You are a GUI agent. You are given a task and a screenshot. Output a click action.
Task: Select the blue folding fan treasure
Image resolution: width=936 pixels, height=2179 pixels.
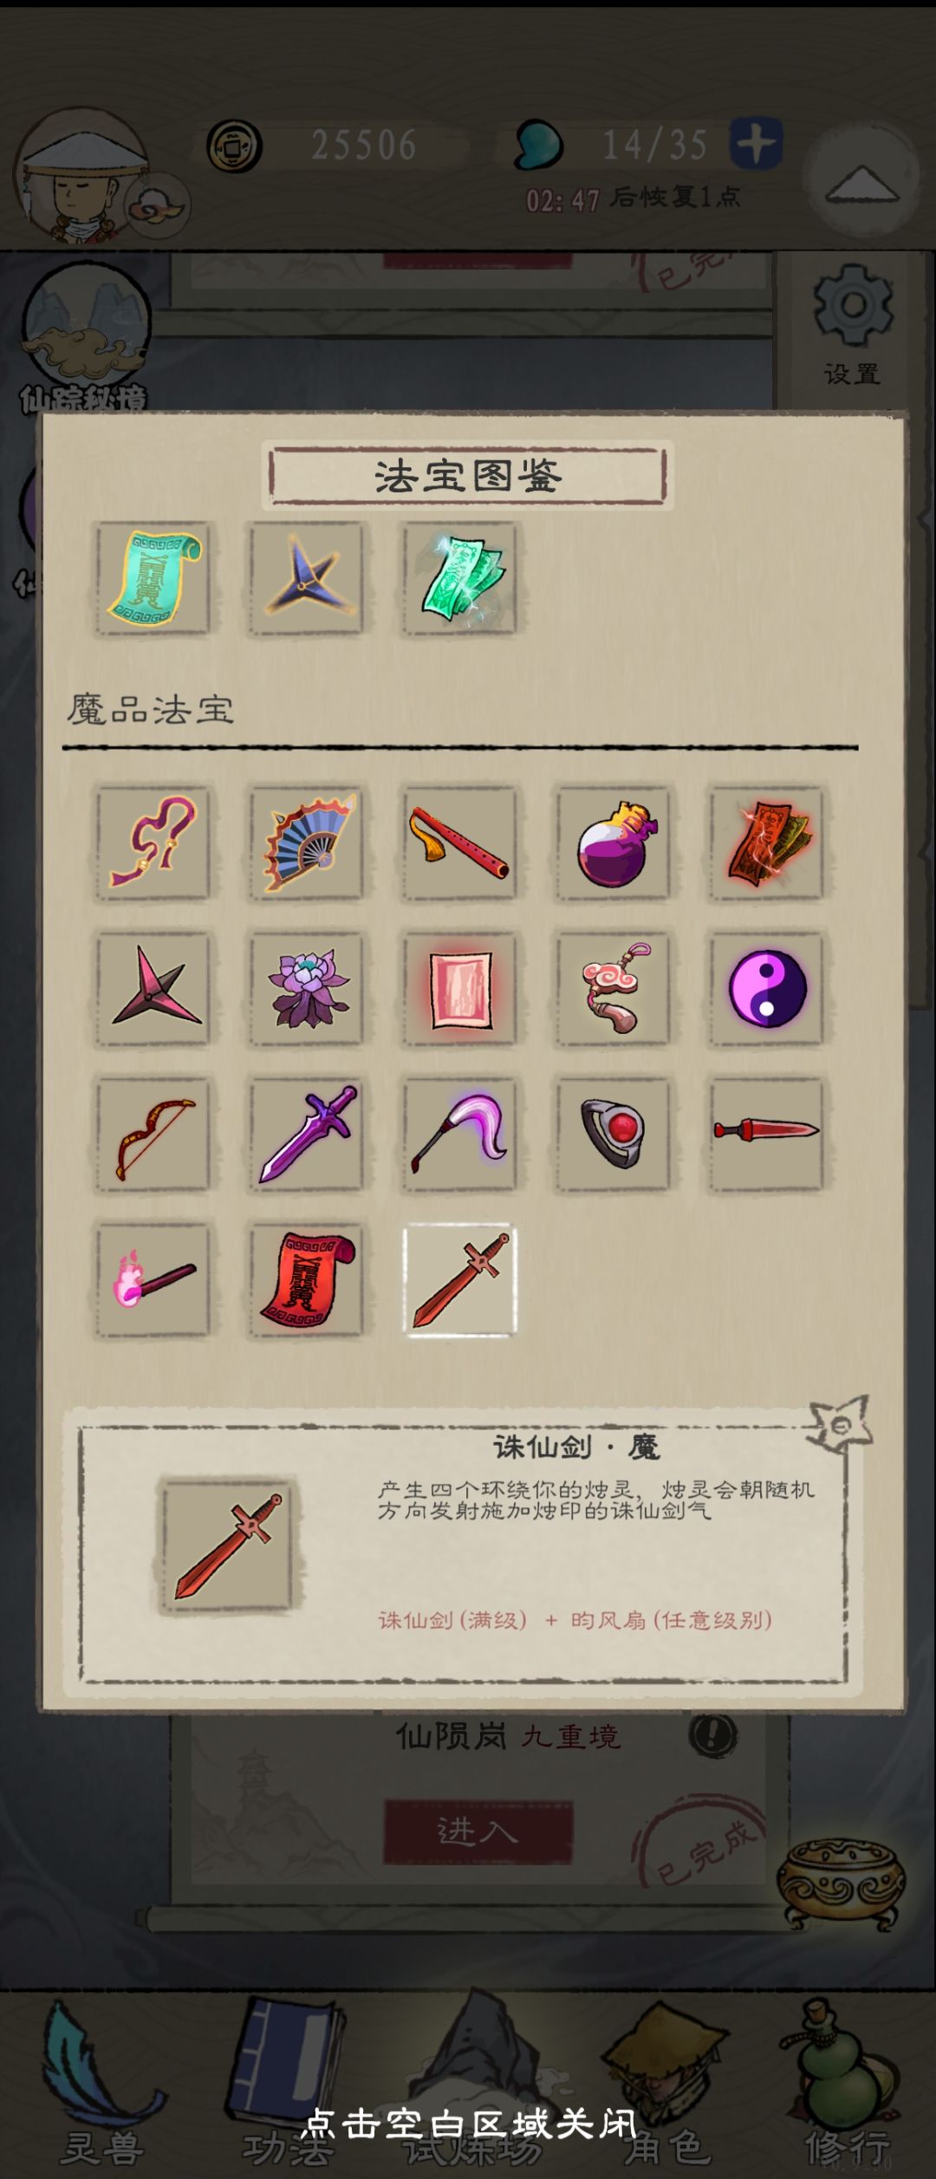click(x=307, y=843)
